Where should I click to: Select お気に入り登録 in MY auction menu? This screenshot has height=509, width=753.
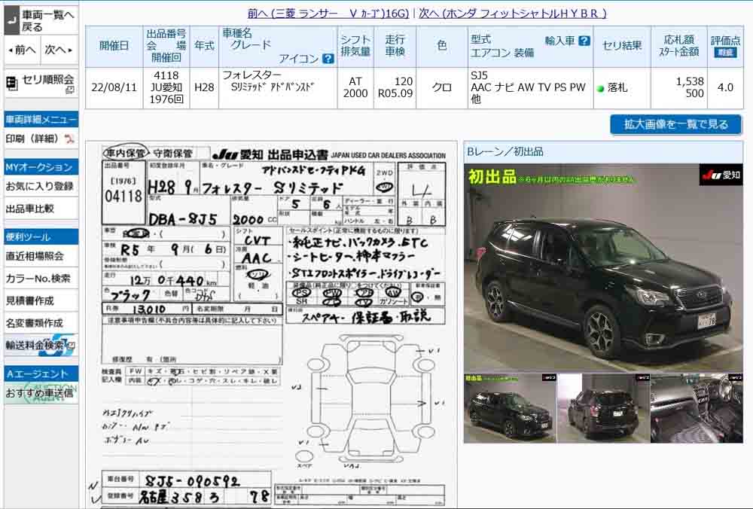41,186
